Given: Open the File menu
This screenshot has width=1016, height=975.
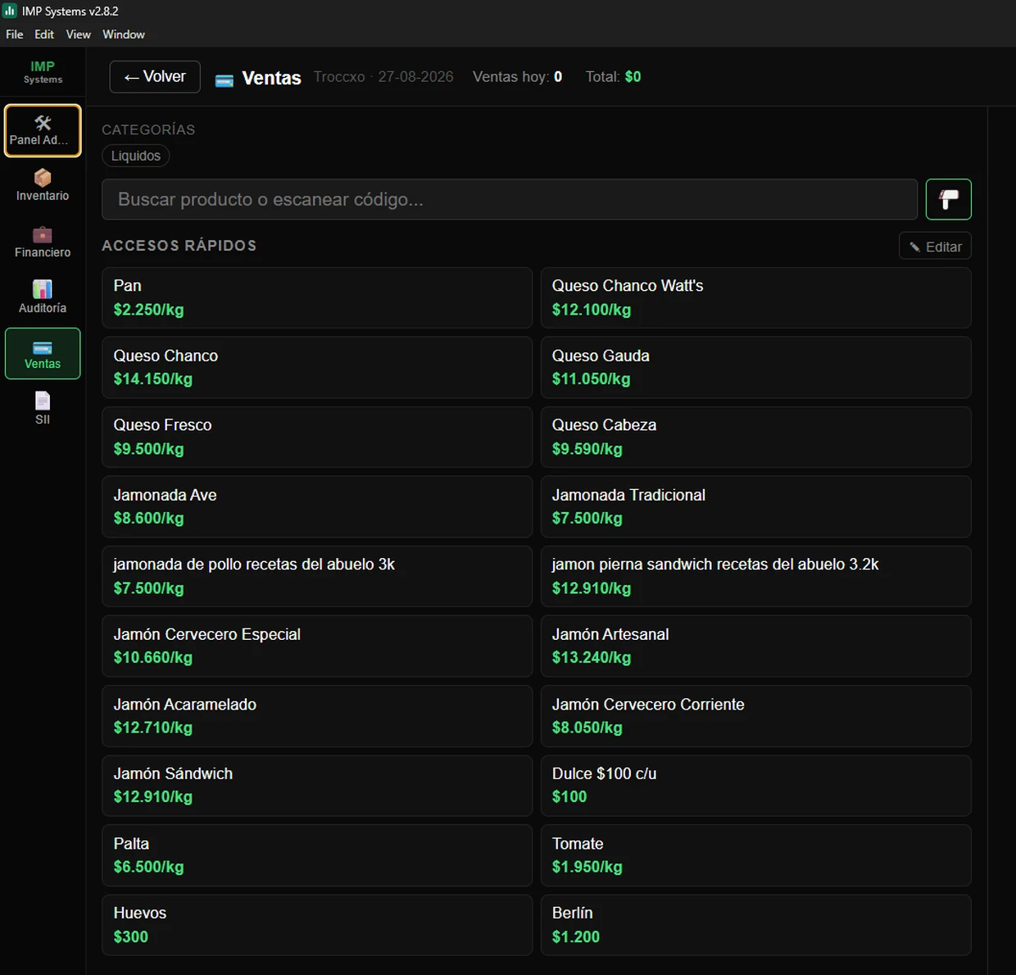Looking at the screenshot, I should point(15,34).
